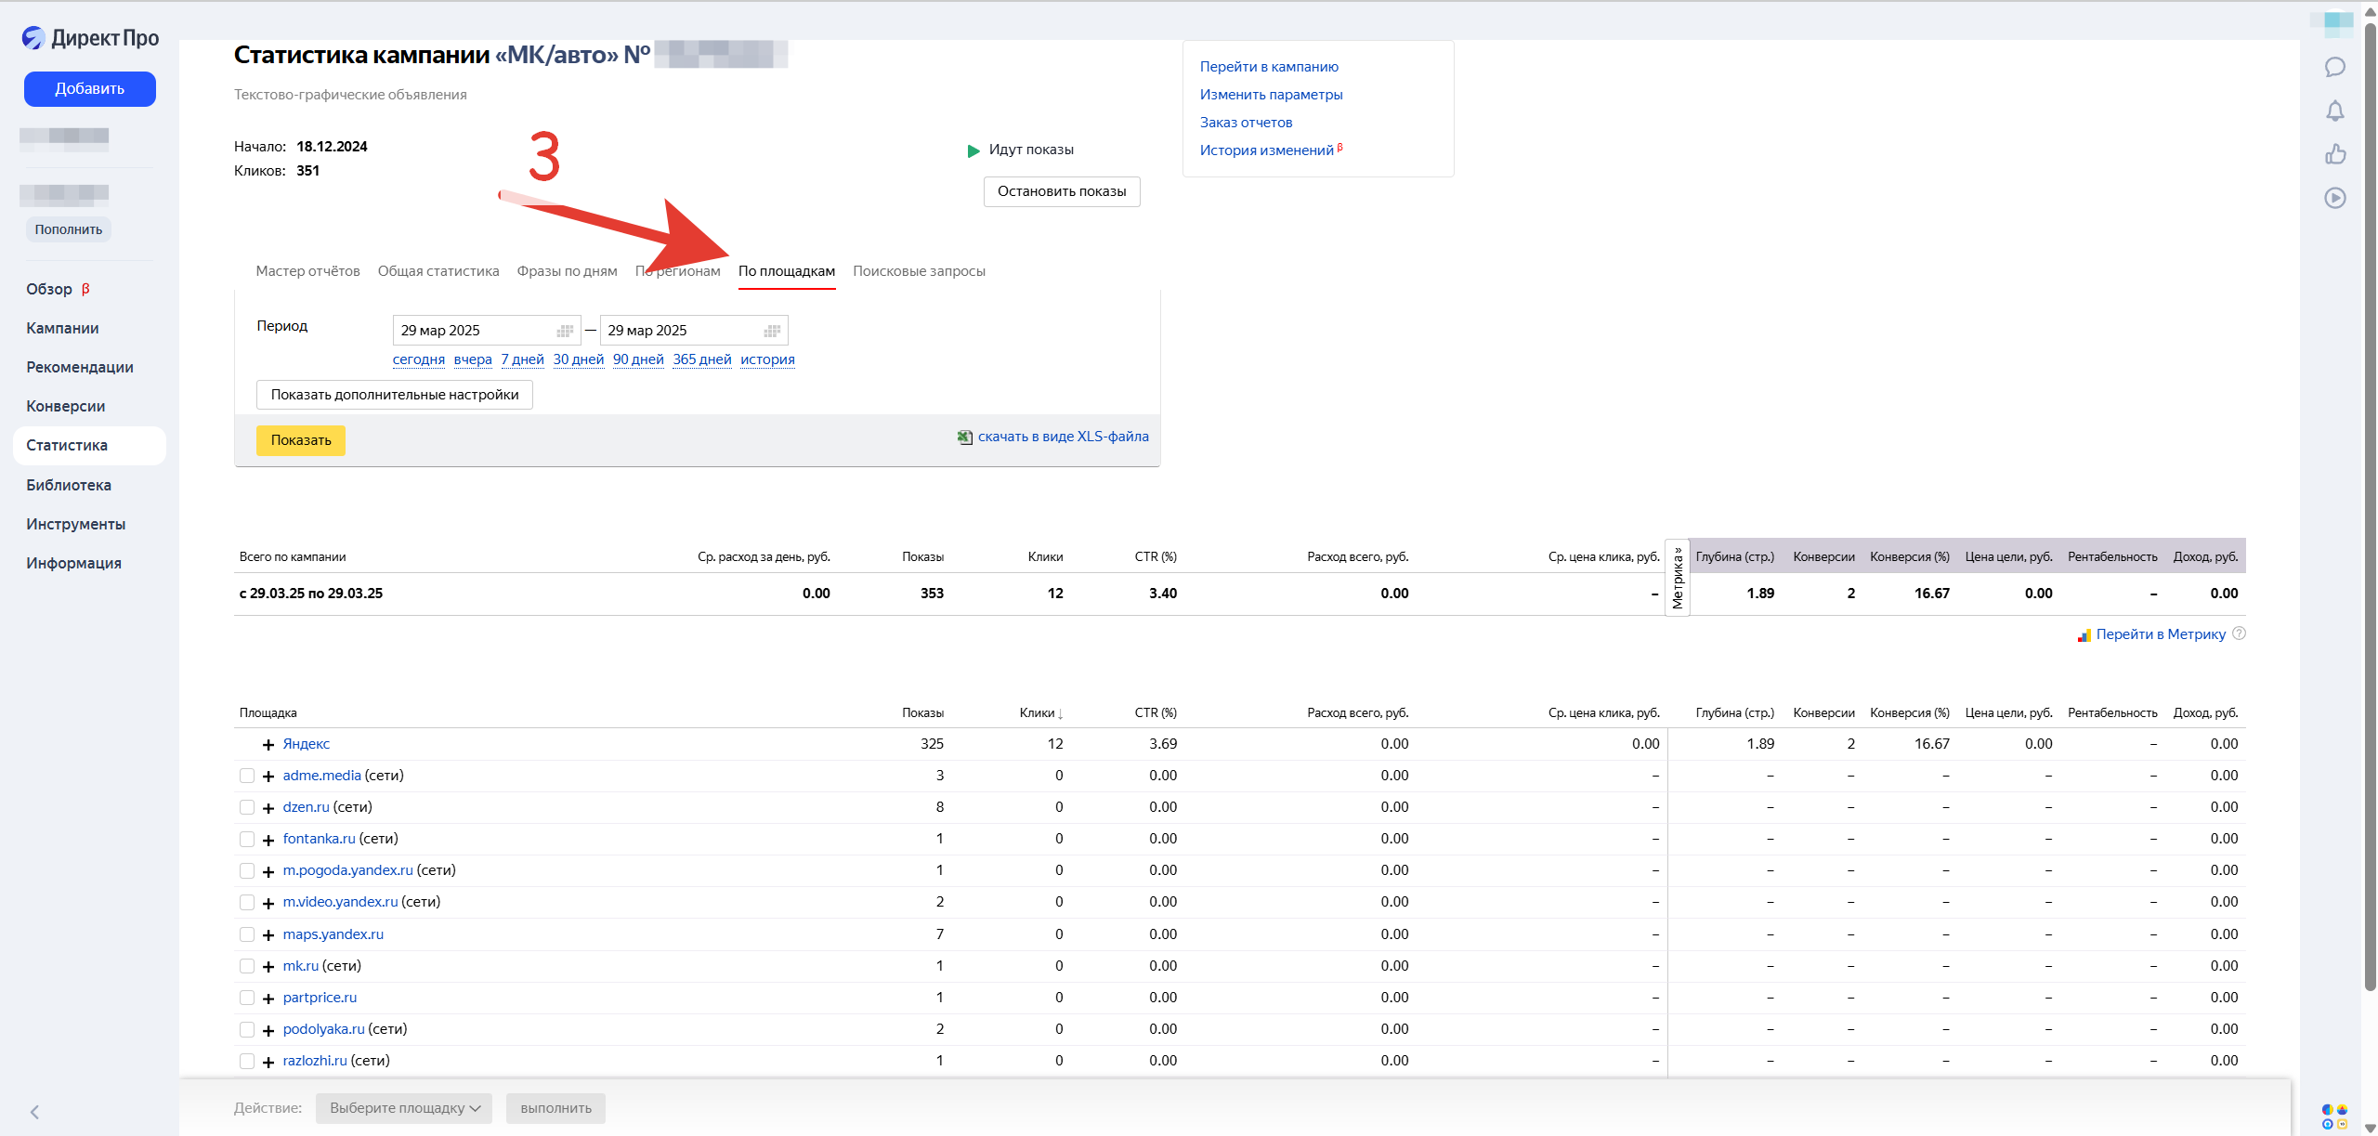
Task: Check the partprice.ru checkbox
Action: (247, 998)
